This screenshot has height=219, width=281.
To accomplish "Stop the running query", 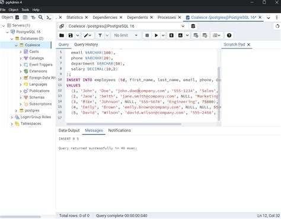I will (x=147, y=36).
